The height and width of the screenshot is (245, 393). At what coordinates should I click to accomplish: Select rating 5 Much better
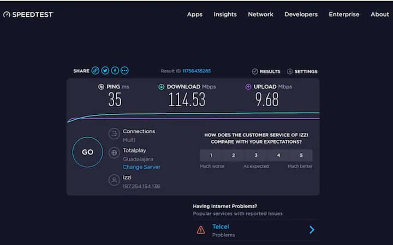tap(301, 156)
